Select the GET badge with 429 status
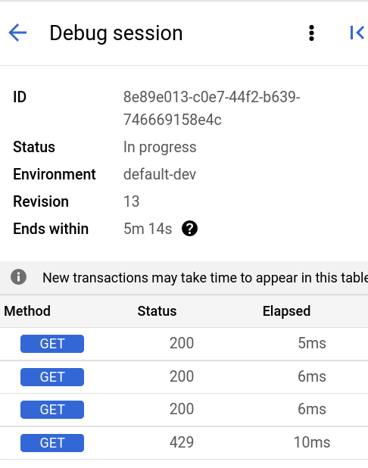Image resolution: width=368 pixels, height=468 pixels. pyautogui.click(x=52, y=442)
